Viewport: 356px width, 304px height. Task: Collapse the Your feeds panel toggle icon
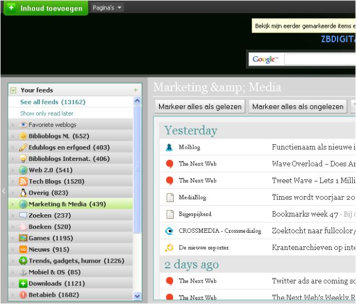[x=13, y=90]
